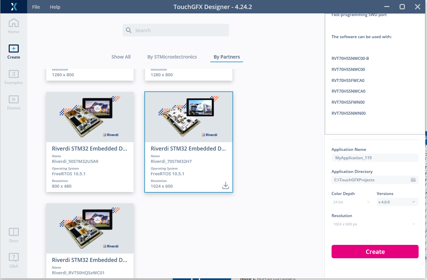Click the folder icon for Application Directory
The width and height of the screenshot is (427, 280).
(413, 180)
